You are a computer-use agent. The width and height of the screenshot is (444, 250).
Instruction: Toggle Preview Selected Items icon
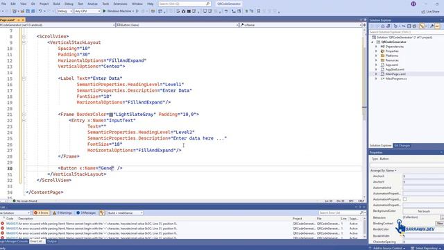(437, 26)
